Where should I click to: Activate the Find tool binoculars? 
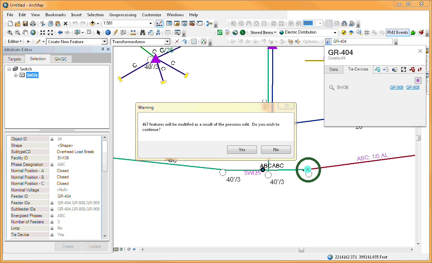[x=142, y=32]
